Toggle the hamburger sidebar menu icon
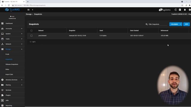 point(28,10)
